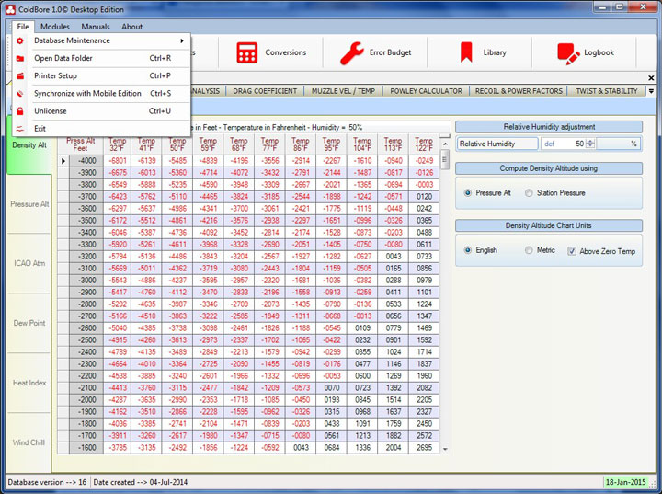The height and width of the screenshot is (494, 662).
Task: Choose Synchronize with Mobile Edition entry
Action: click(102, 94)
